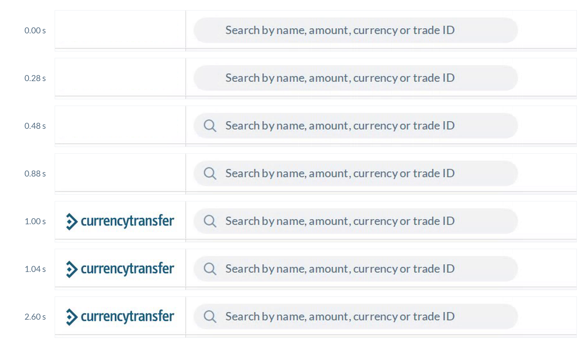This screenshot has height=348, width=587.
Task: Click the search placeholder text in the 1.04 s frame
Action: pyautogui.click(x=340, y=269)
